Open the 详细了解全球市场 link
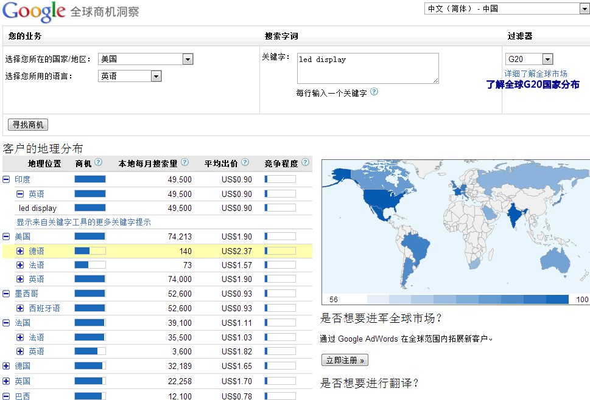The width and height of the screenshot is (590, 400). pos(536,74)
